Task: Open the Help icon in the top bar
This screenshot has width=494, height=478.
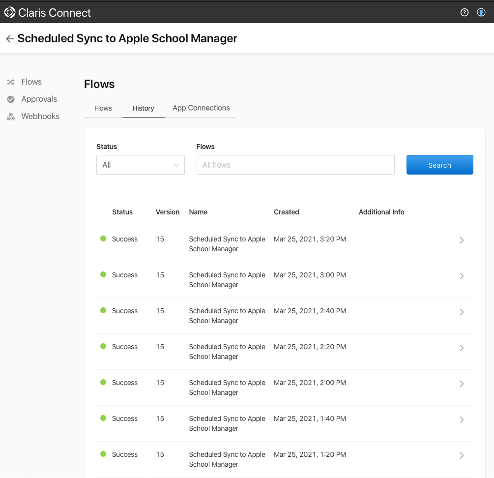Action: [465, 12]
